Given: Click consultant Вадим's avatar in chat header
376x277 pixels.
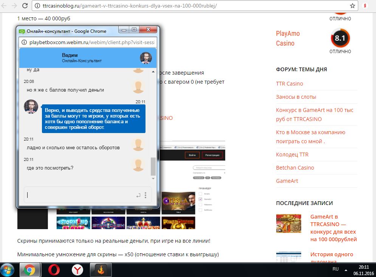Looking at the screenshot, I should tap(146, 58).
